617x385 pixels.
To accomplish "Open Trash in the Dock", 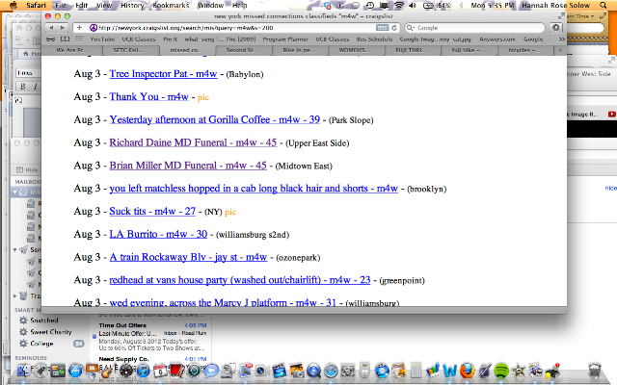I will 595,370.
